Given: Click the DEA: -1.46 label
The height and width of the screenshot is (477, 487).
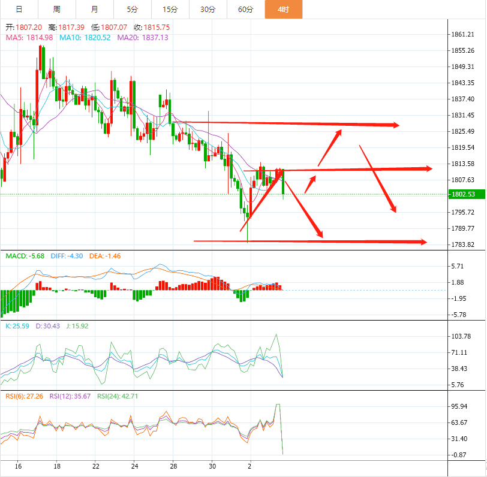Looking at the screenshot, I should pos(105,256).
